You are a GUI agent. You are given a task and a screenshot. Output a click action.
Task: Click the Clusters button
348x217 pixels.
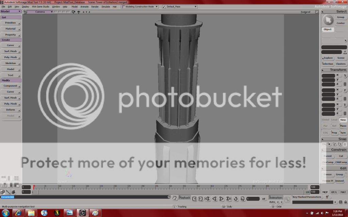(x=341, y=64)
